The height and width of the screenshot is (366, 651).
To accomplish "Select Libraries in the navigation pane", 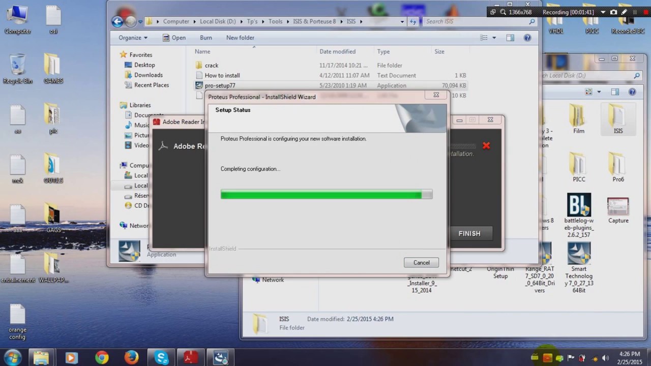I will click(140, 105).
